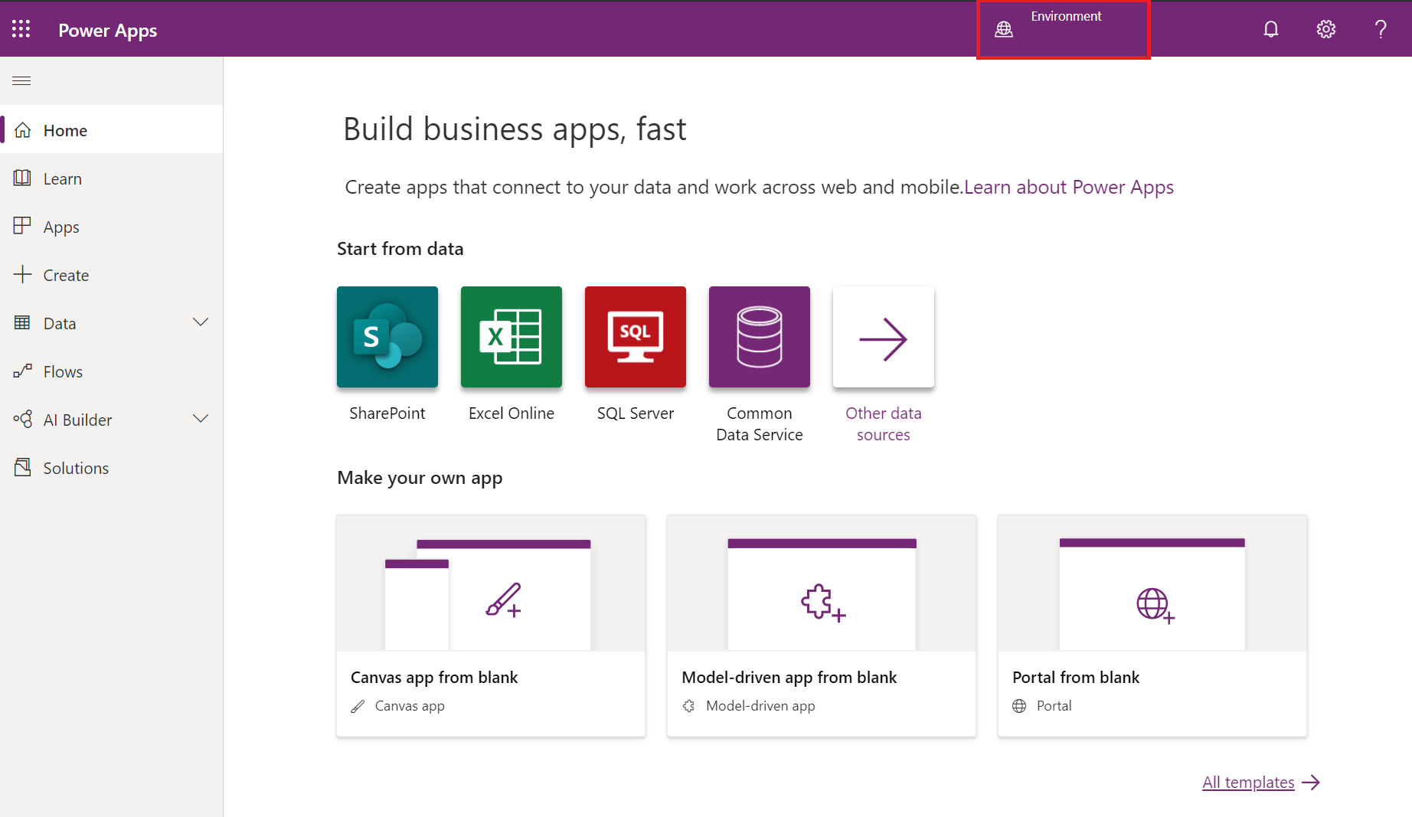Click the Apps grid icon in sidebar

coord(23,226)
